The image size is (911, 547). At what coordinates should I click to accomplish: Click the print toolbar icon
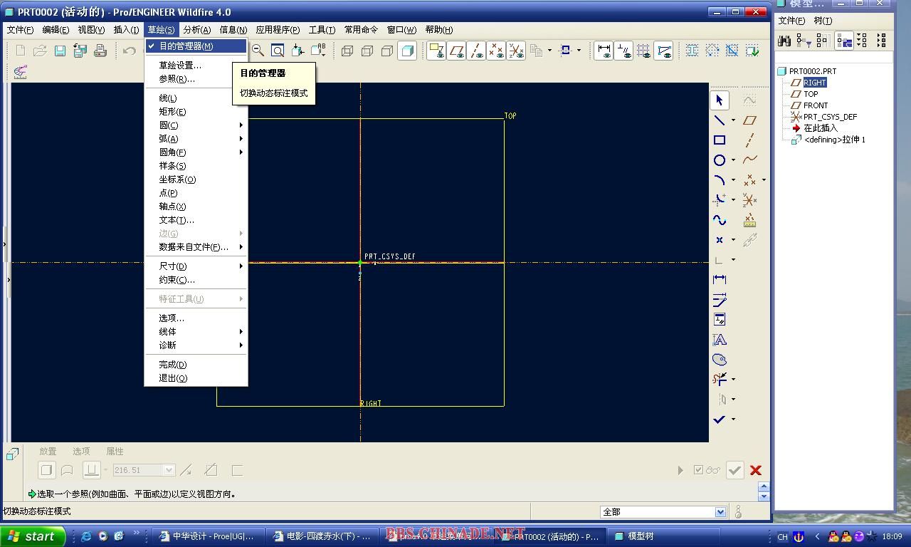point(100,51)
